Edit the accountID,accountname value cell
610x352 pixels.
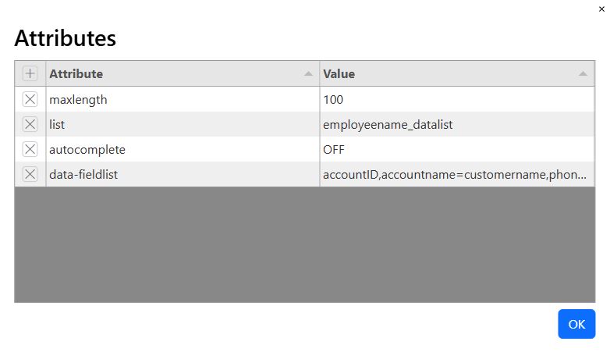pos(456,174)
